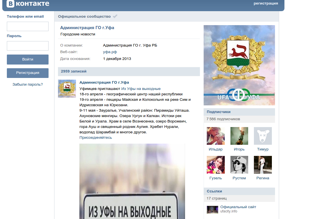Open the community coat of arms avatar
The image size is (315, 219).
(239, 65)
